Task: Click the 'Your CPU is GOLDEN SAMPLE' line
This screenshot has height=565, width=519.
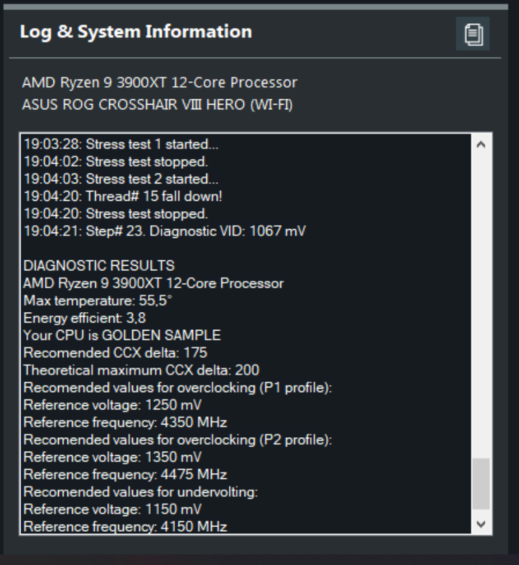Action: (122, 335)
